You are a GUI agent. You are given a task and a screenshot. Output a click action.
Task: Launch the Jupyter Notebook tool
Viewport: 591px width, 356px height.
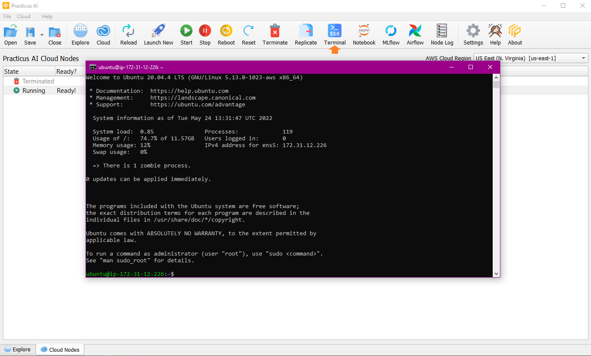[363, 34]
